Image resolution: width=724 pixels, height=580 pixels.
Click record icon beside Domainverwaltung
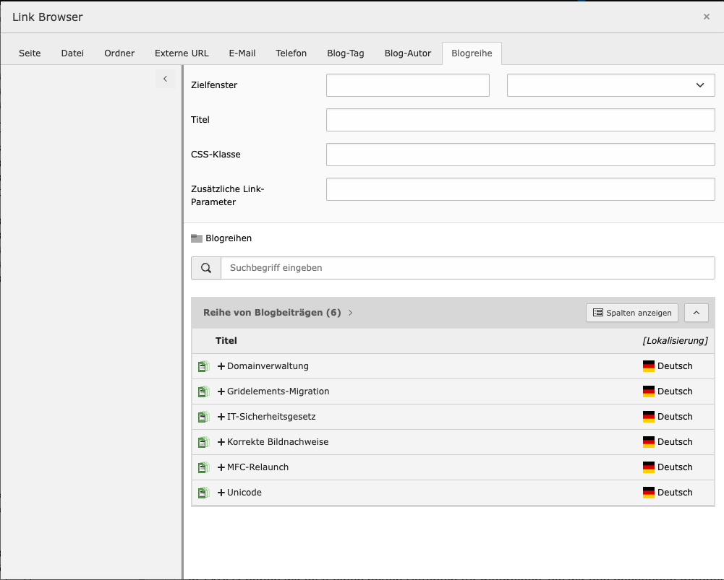point(204,366)
